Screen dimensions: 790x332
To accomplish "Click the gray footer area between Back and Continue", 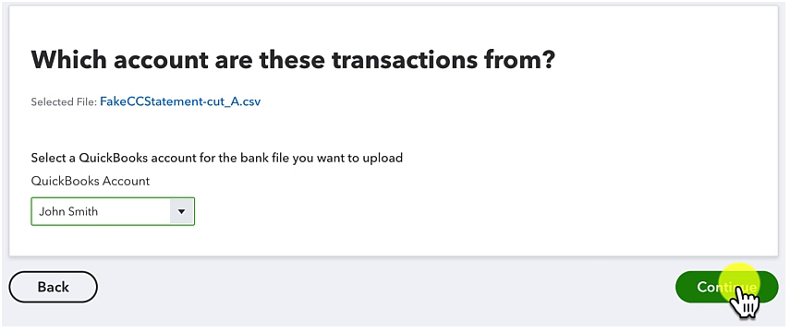I will point(386,287).
